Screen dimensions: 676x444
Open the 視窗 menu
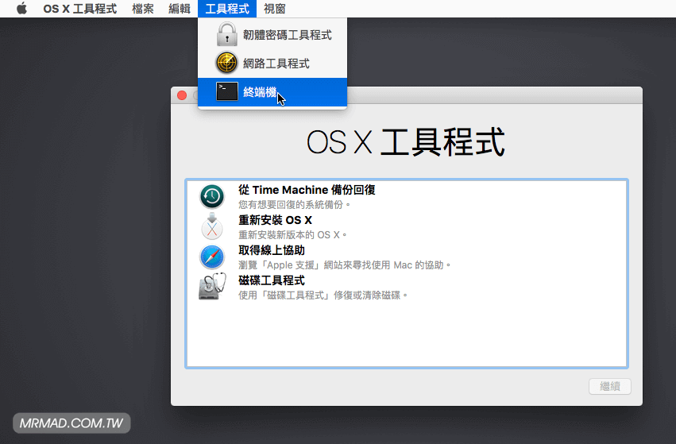tap(275, 9)
